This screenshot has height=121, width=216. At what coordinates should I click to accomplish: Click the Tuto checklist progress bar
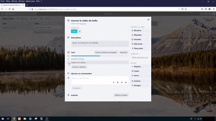coord(100,56)
